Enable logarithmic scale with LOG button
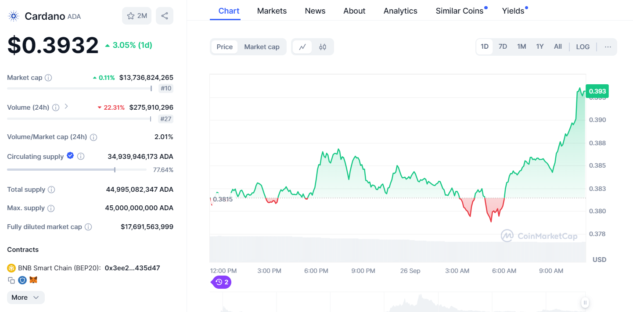 pyautogui.click(x=583, y=46)
